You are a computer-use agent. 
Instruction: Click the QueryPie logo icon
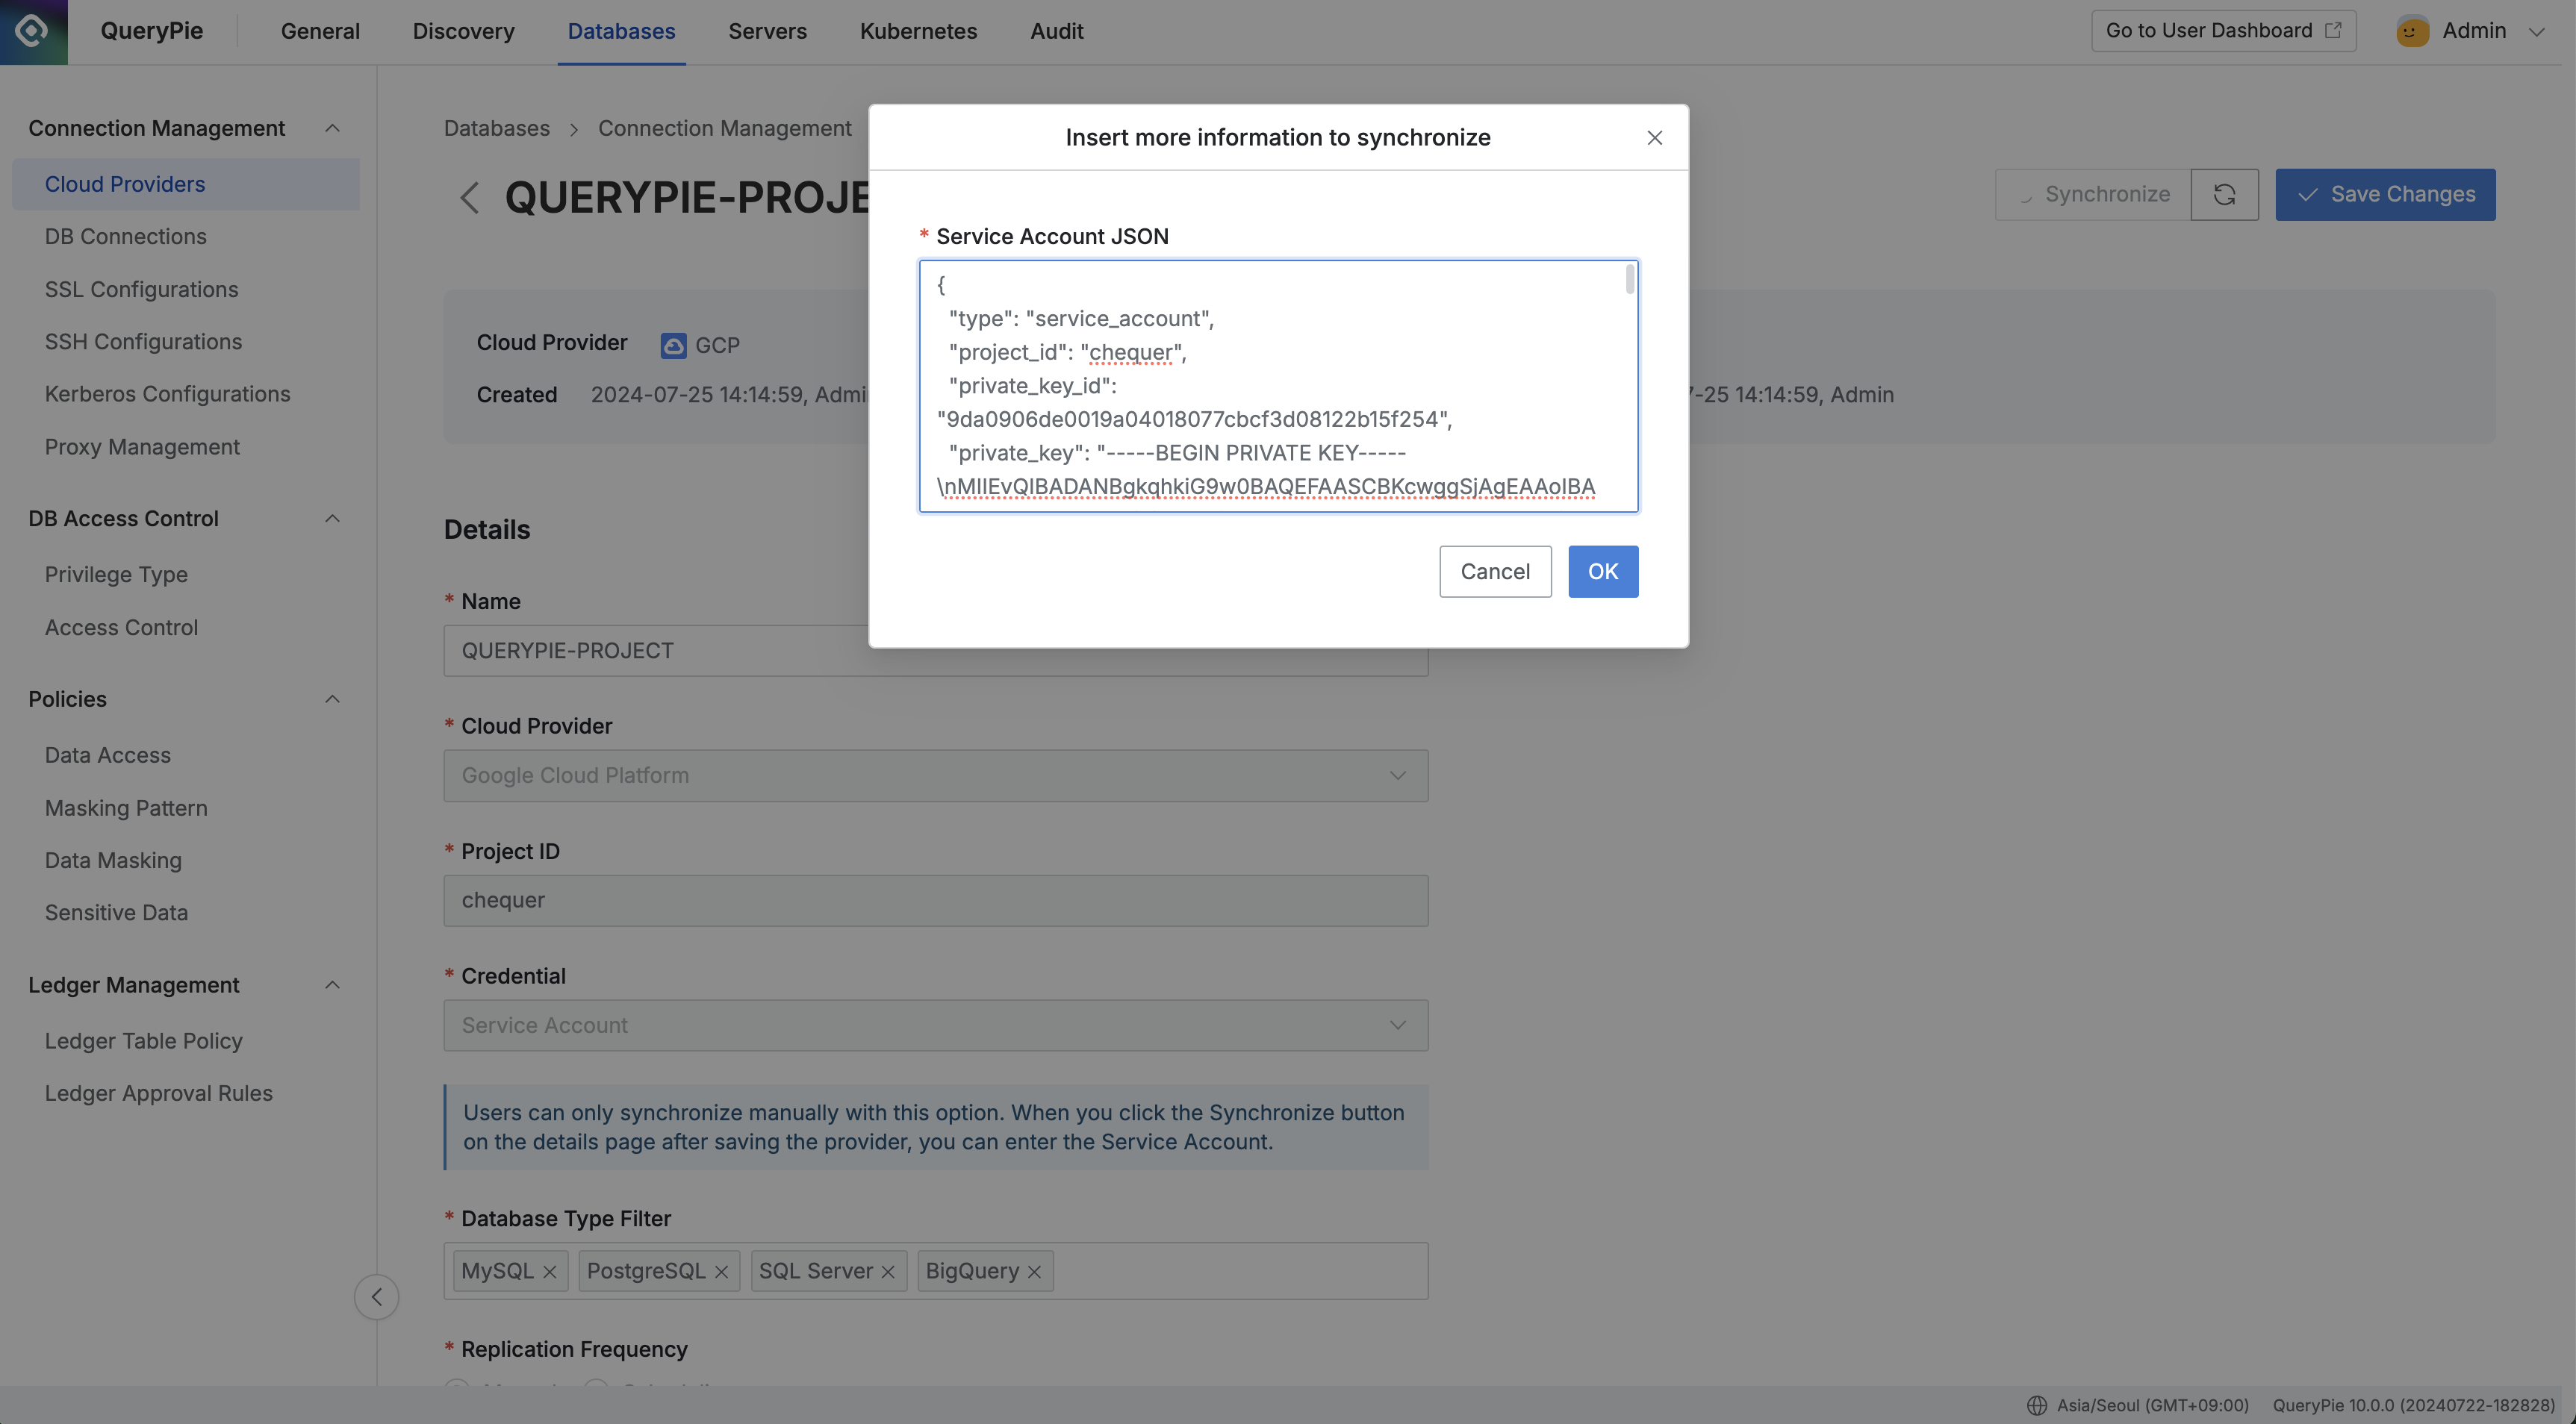[x=33, y=31]
